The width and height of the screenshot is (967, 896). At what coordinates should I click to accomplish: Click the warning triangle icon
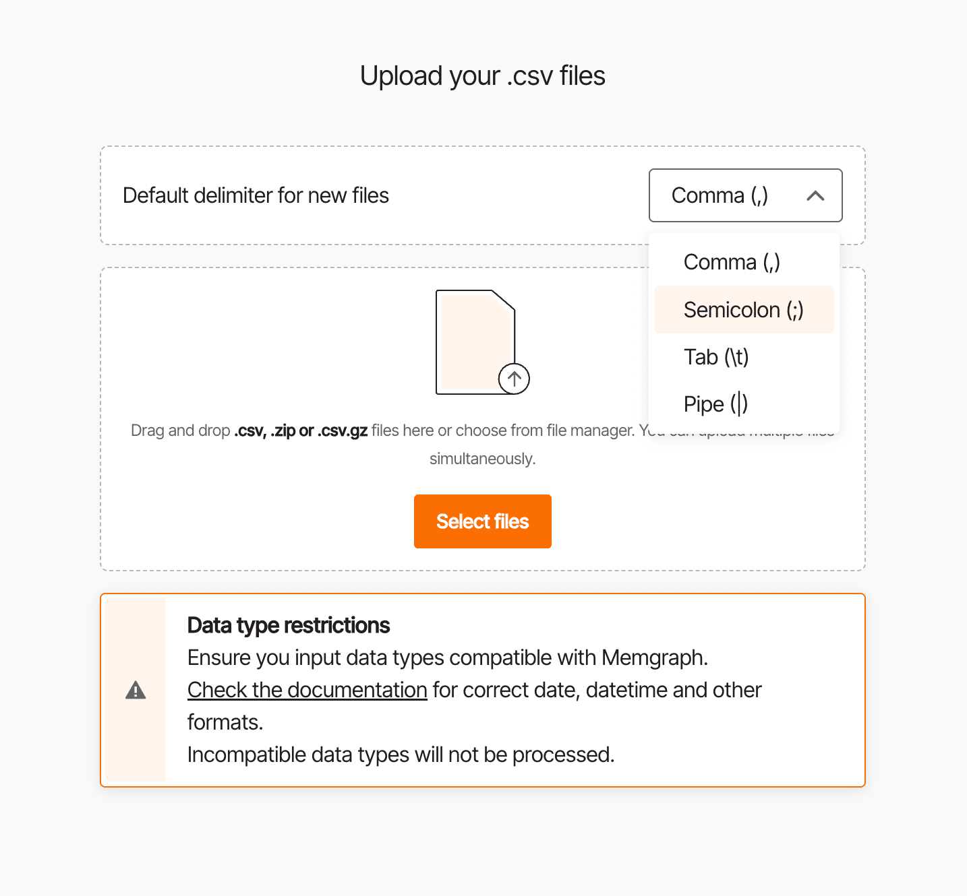point(136,691)
